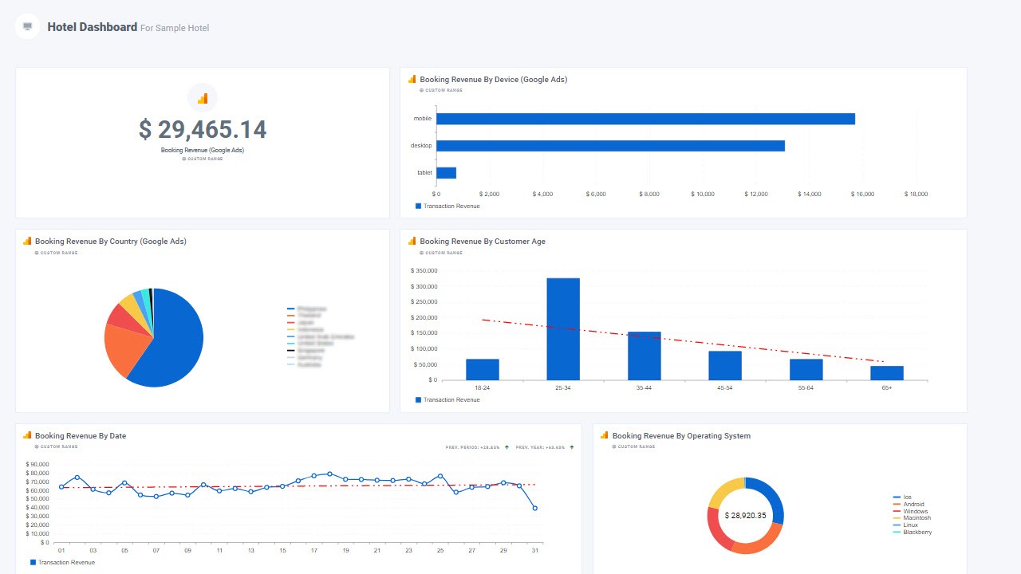Open Custom Range in Revenue By Country widget

56,253
